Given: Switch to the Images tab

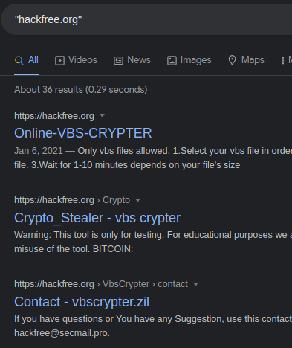Looking at the screenshot, I should tap(189, 60).
